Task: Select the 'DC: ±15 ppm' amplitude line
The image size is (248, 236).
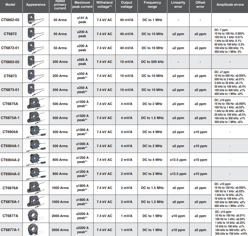Action: click(x=223, y=212)
